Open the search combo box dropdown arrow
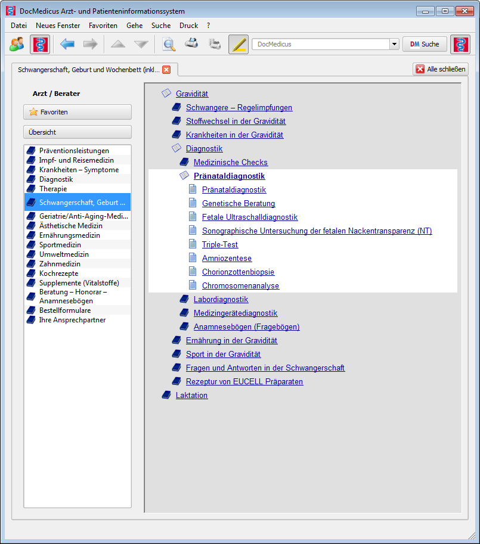 394,44
